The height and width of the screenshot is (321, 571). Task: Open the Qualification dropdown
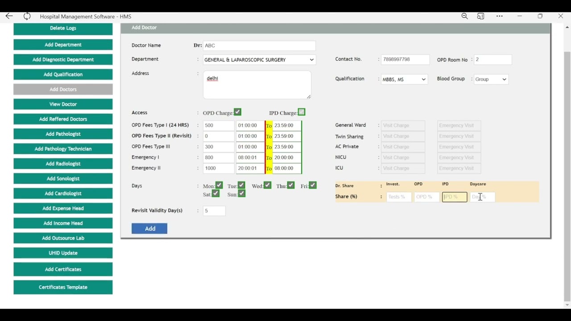(404, 79)
